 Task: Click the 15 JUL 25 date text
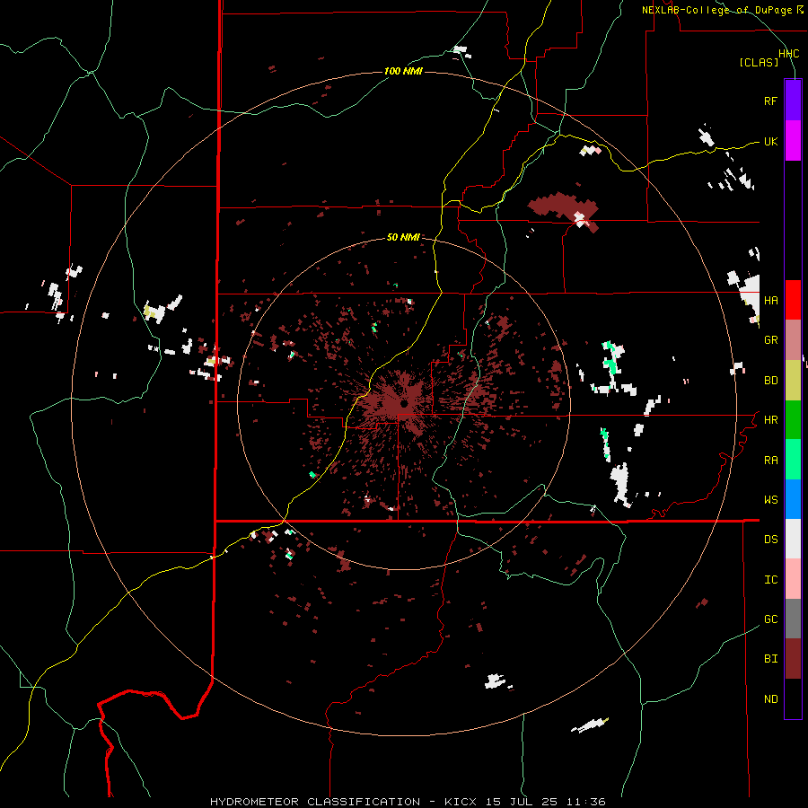tap(523, 802)
